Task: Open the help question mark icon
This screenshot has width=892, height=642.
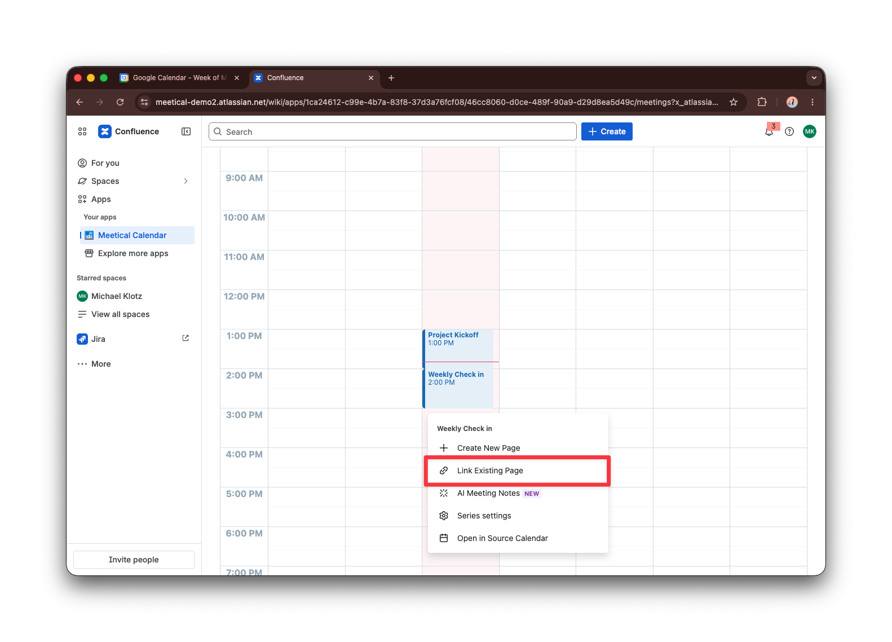Action: click(789, 131)
